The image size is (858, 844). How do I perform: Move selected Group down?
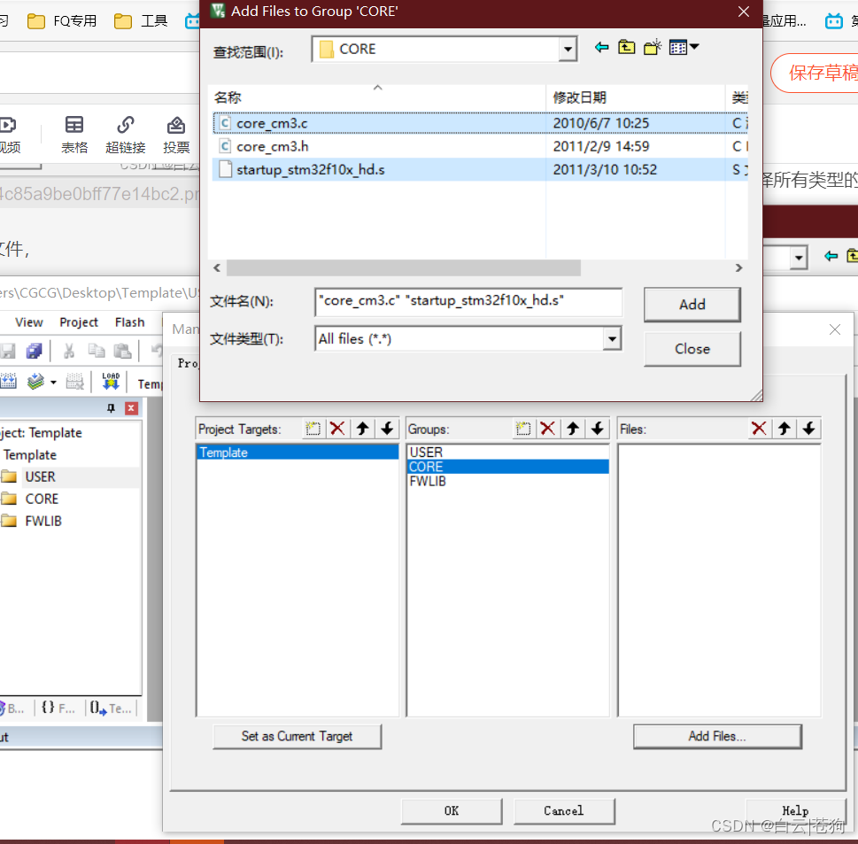(x=598, y=429)
